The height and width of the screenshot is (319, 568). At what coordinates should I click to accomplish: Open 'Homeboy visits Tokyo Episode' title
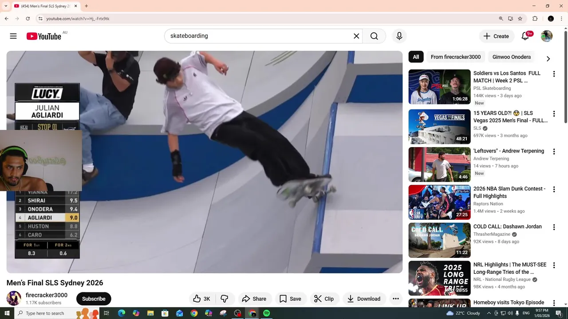509,303
